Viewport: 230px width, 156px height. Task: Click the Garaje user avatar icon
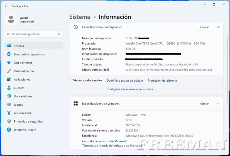point(11,19)
